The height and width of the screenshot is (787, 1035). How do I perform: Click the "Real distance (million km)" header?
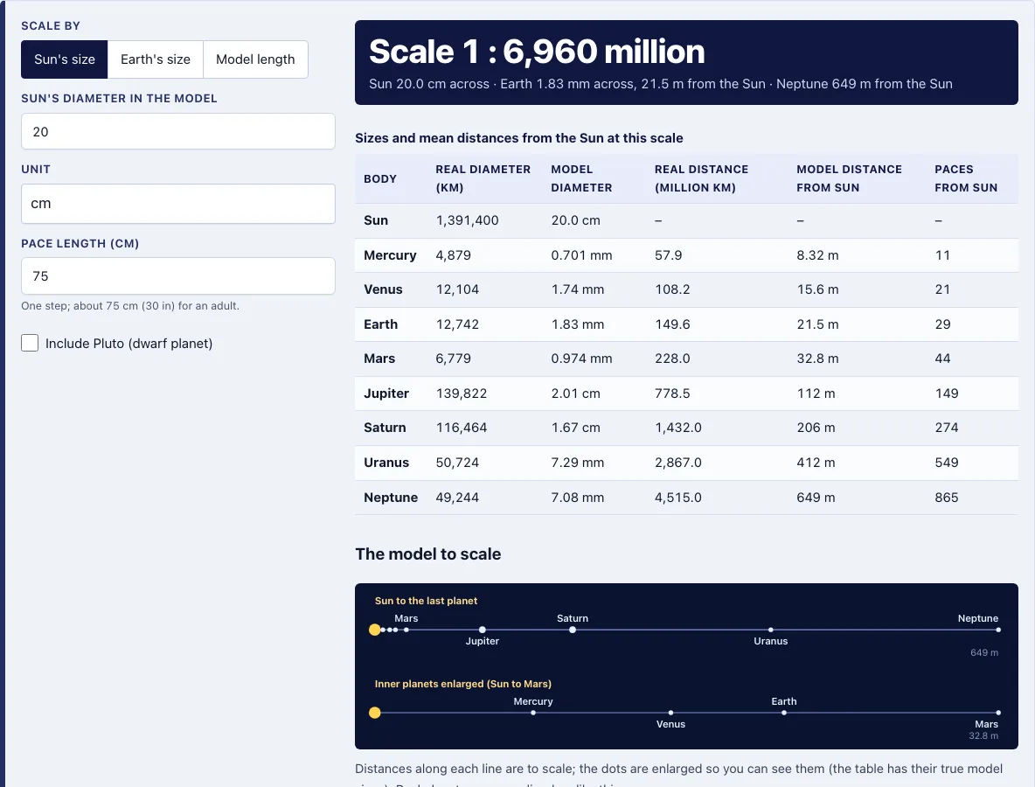(x=702, y=178)
